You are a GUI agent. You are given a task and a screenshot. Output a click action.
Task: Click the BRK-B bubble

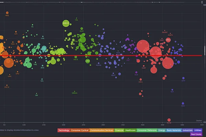pos(66,23)
